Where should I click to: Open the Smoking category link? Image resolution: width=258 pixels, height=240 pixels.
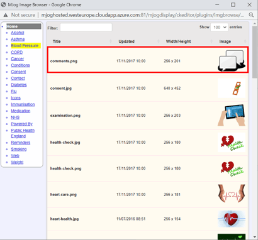pyautogui.click(x=19, y=149)
